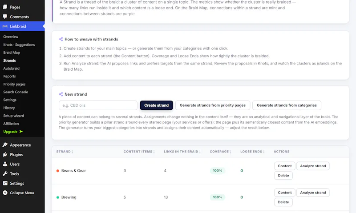Open the Autobraid submenu
Screen dimensions: 356x213
pyautogui.click(x=12, y=68)
